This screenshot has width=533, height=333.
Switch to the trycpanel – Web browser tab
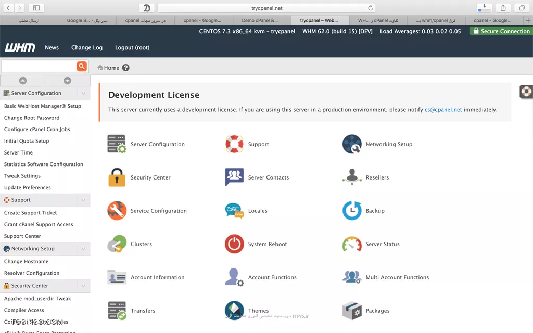point(319,20)
